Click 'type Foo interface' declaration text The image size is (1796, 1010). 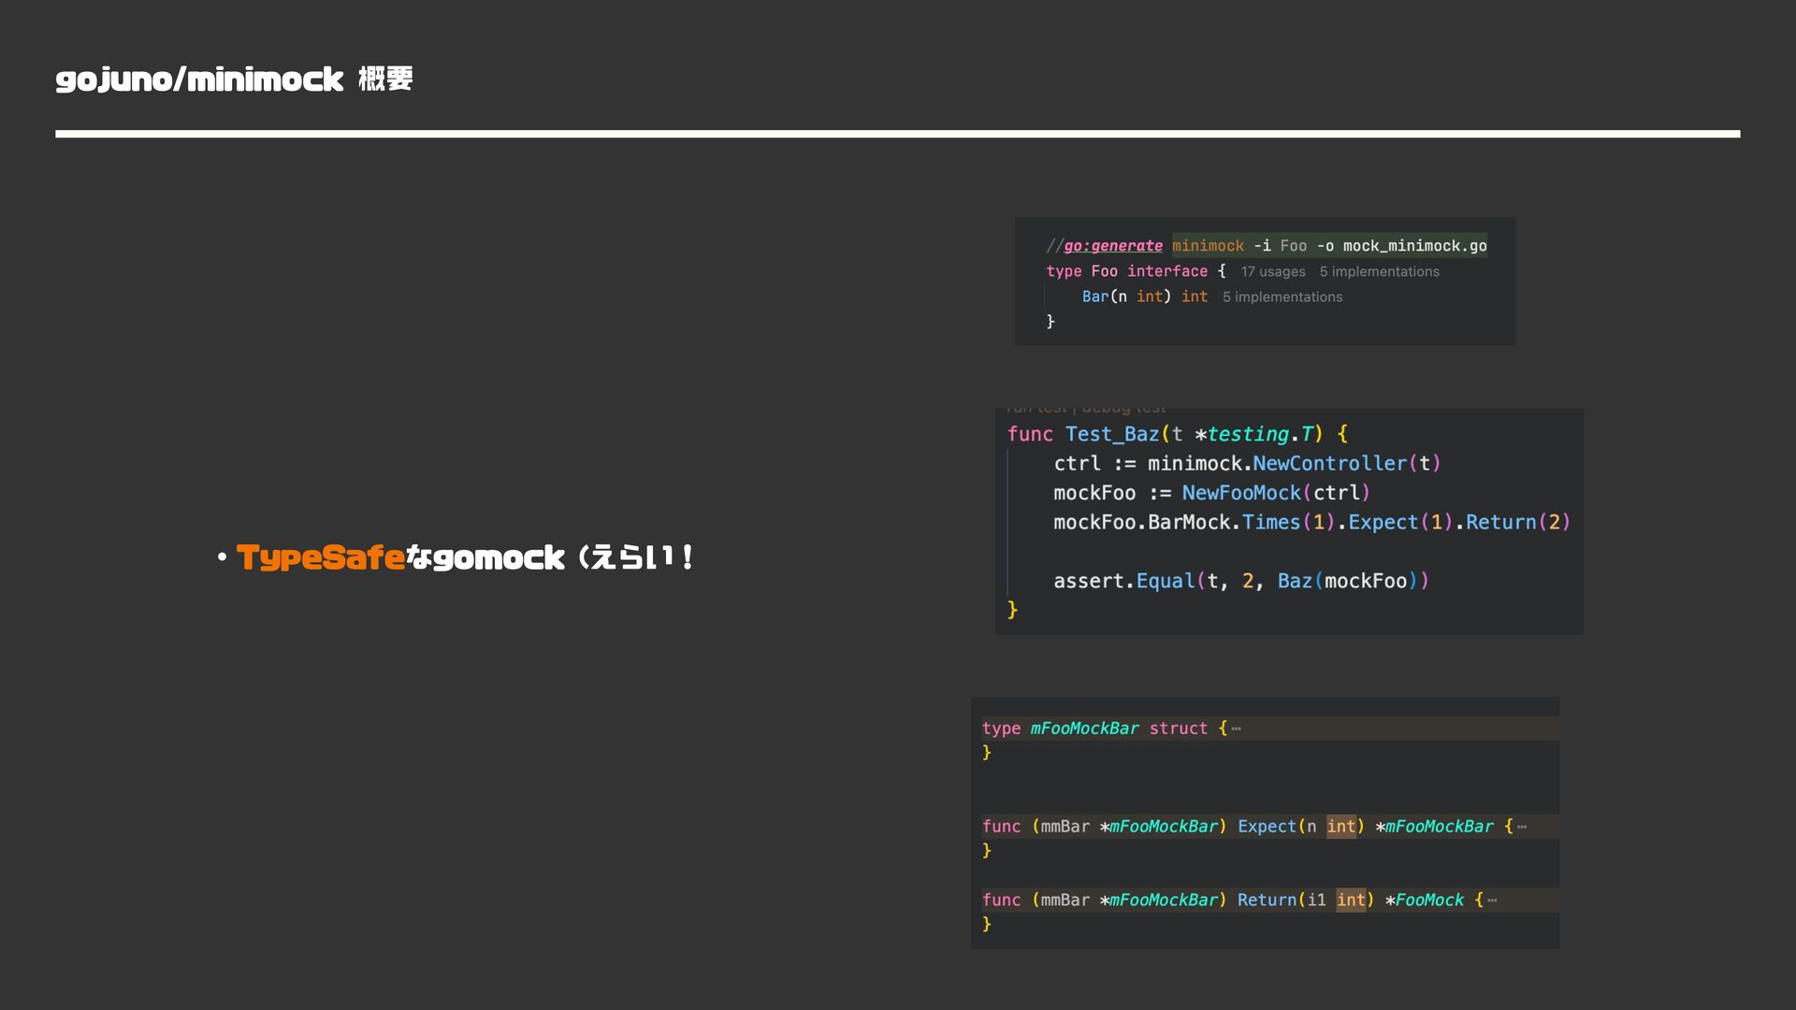click(x=1126, y=271)
